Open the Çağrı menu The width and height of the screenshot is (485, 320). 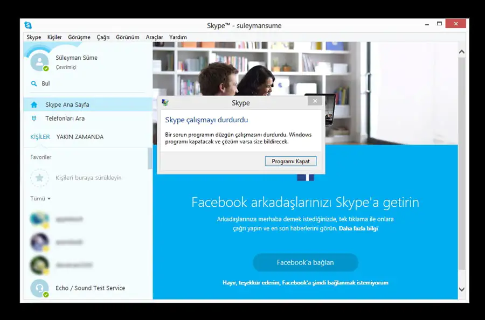pos(103,37)
